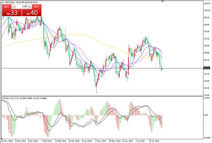
Task: Increase trade volume with the right arrow
Action: 29,7
